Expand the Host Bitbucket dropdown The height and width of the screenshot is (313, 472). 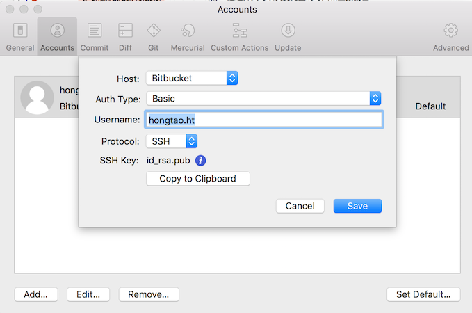point(192,79)
